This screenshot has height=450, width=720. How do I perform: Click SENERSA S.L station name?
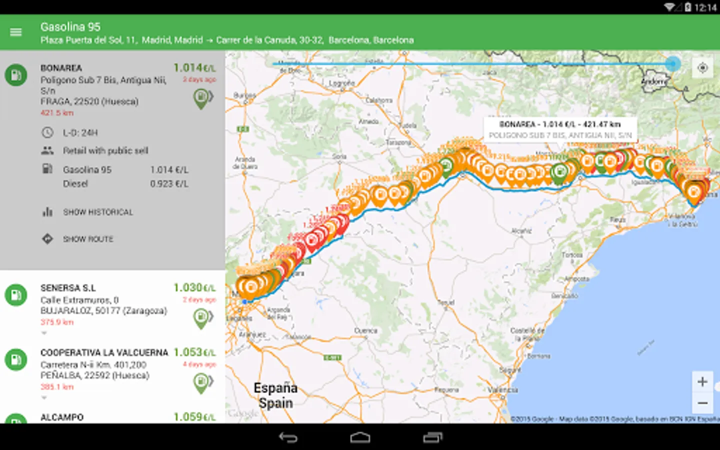coord(68,288)
